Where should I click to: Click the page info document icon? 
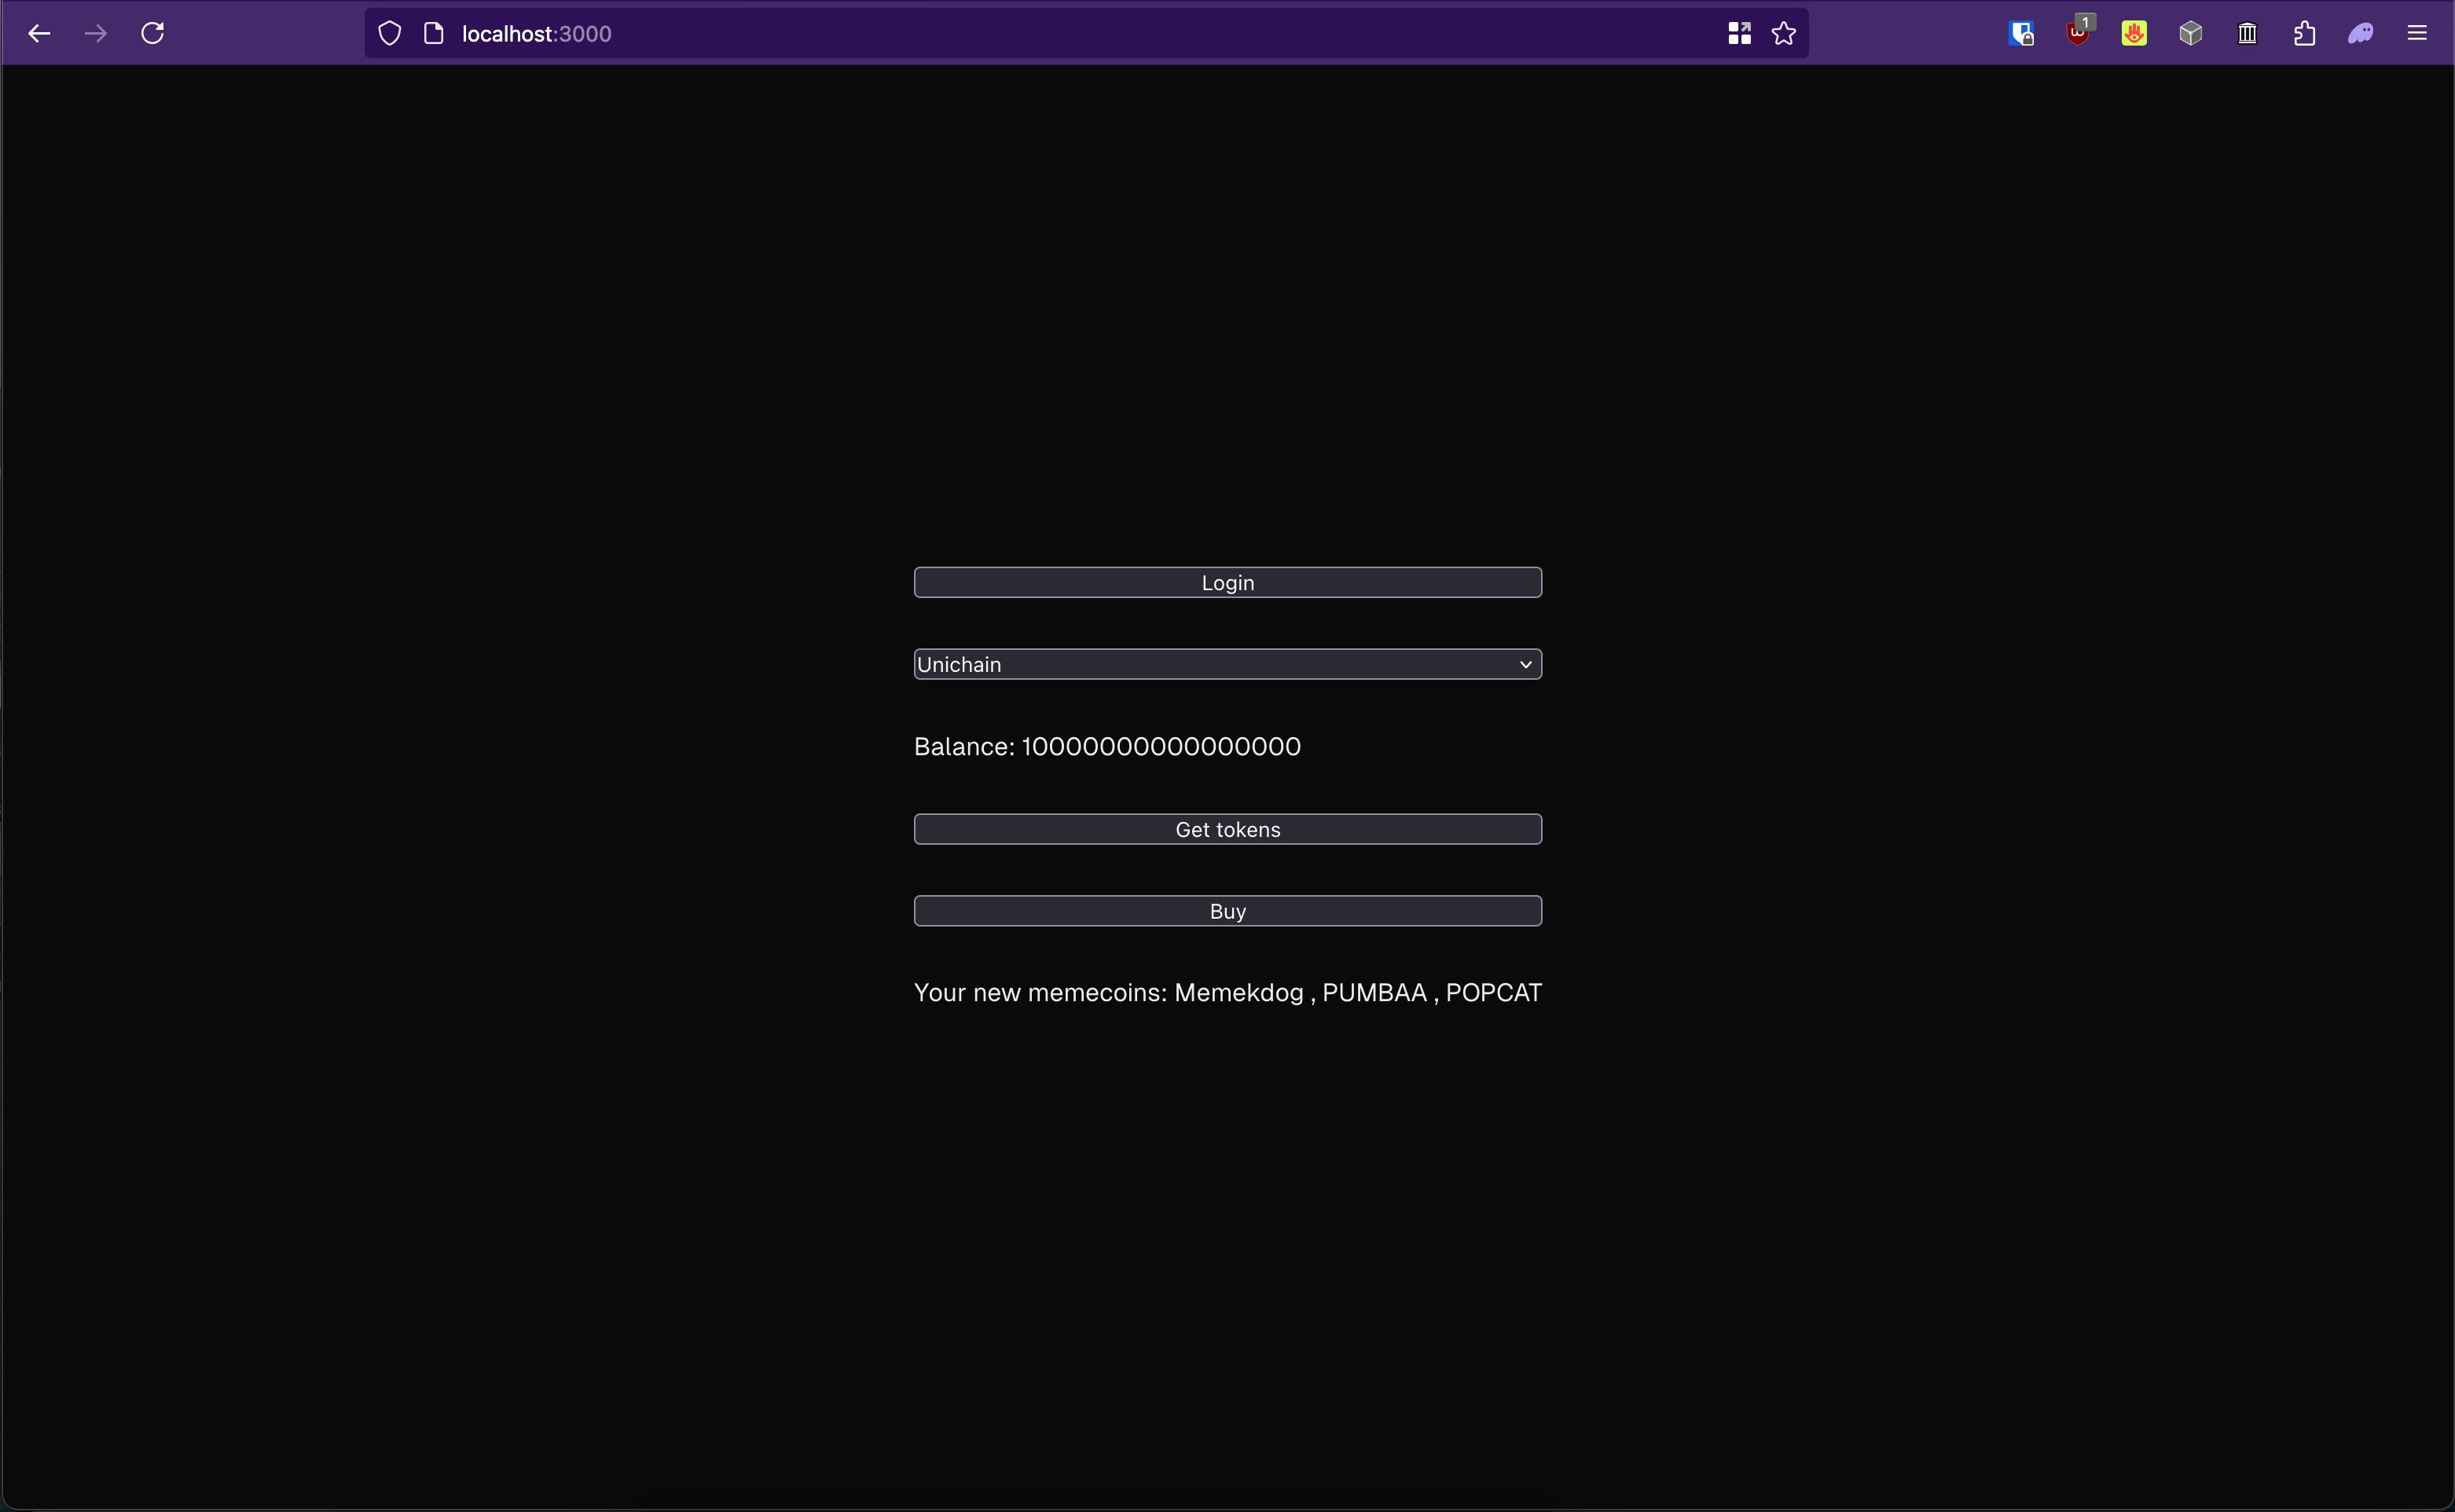pyautogui.click(x=434, y=34)
